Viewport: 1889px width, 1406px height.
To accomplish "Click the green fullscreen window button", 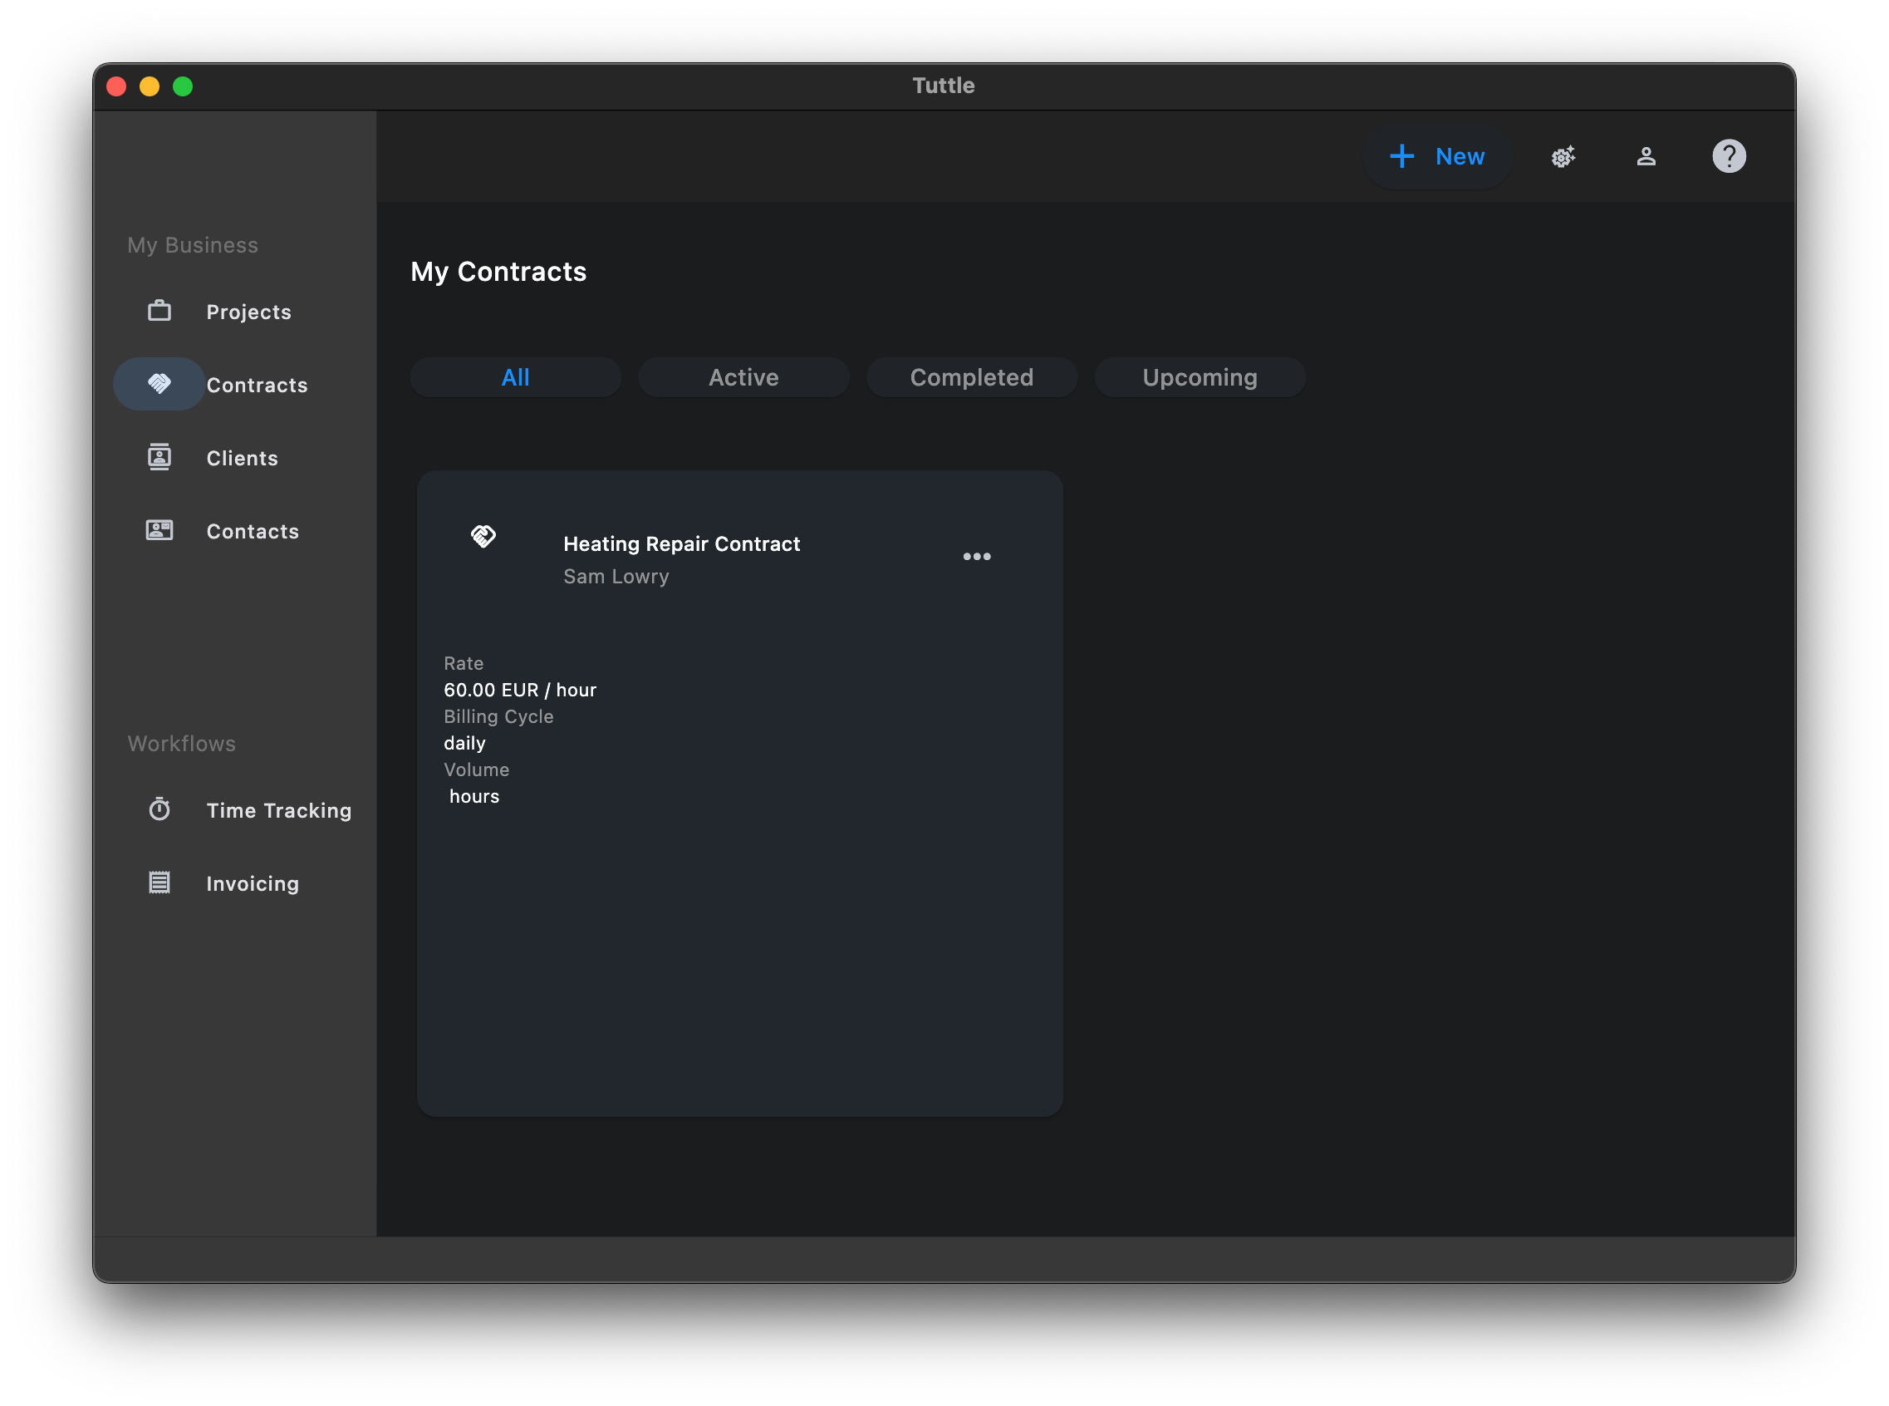I will click(183, 86).
